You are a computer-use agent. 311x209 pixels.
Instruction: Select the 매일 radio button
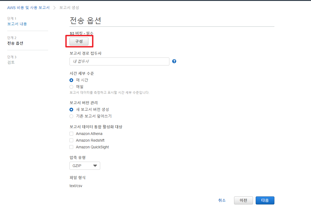(x=71, y=87)
